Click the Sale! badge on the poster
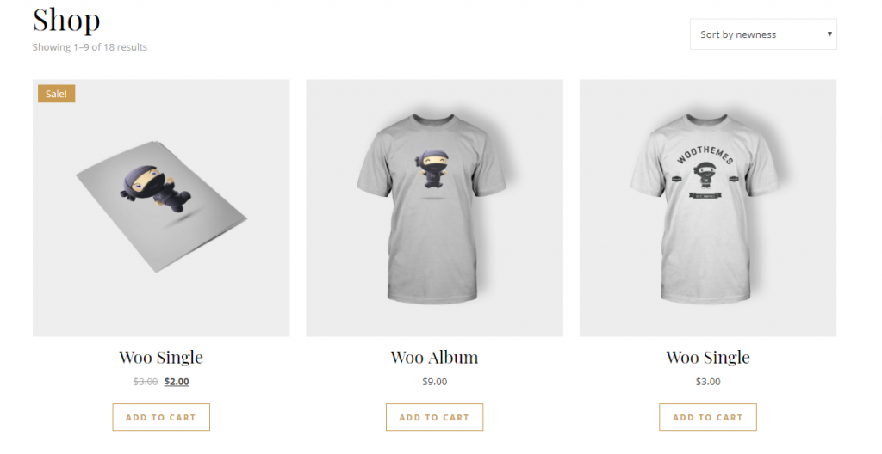The height and width of the screenshot is (454, 882). tap(56, 94)
